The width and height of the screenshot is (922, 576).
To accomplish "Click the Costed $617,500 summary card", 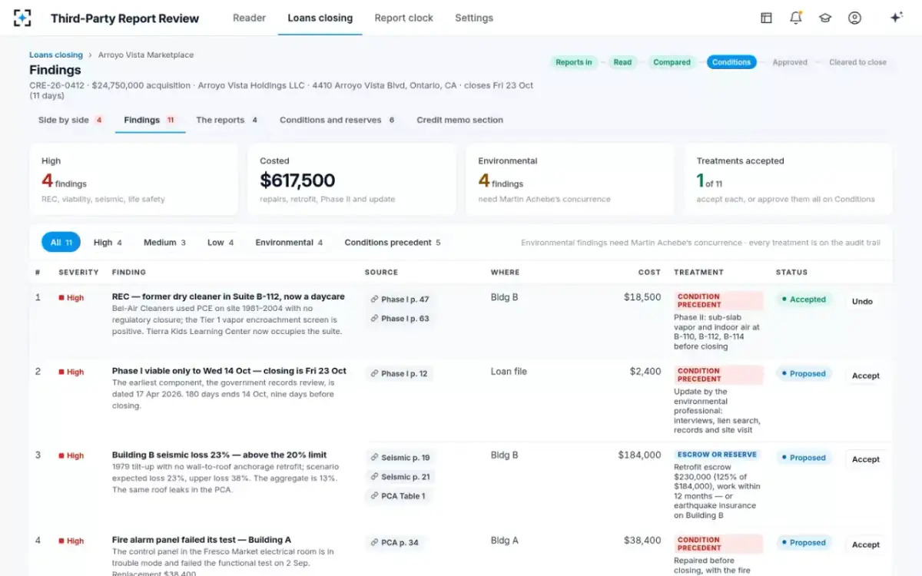I will coord(351,180).
